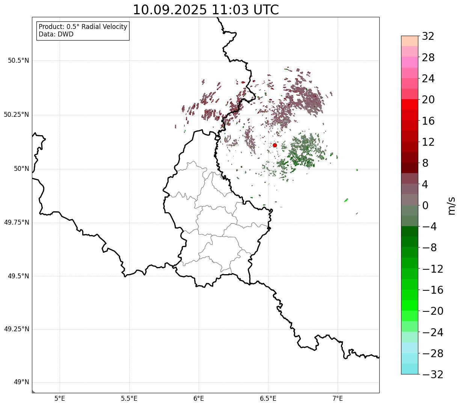This screenshot has height=406, width=460.
Task: Click the bright green echo near 7°E
Action: coord(346,200)
